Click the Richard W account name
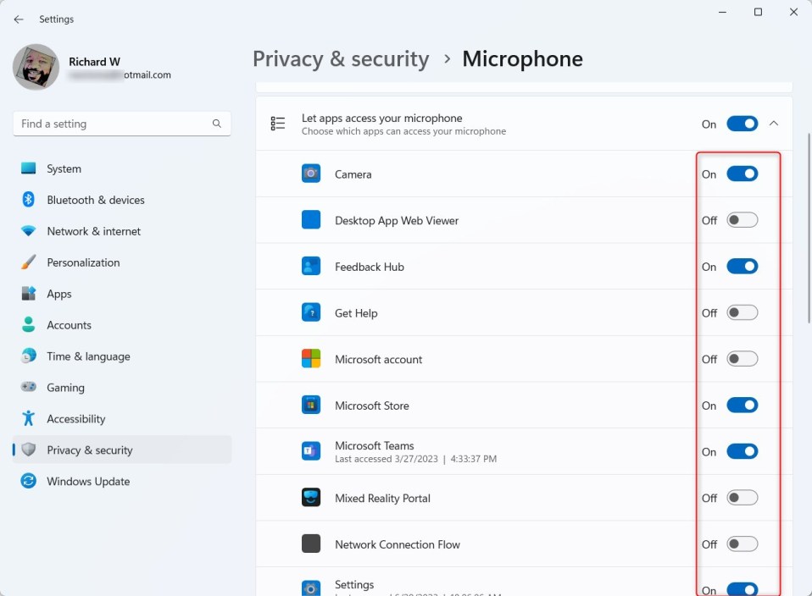This screenshot has height=596, width=812. click(95, 62)
